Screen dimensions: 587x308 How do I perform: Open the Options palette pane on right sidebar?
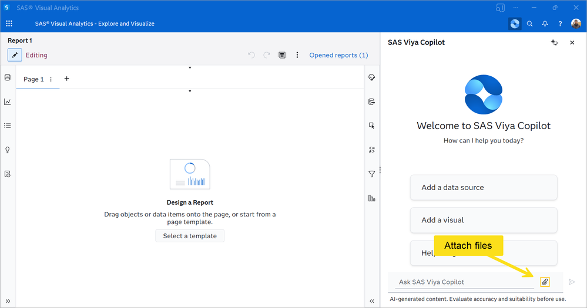click(372, 77)
